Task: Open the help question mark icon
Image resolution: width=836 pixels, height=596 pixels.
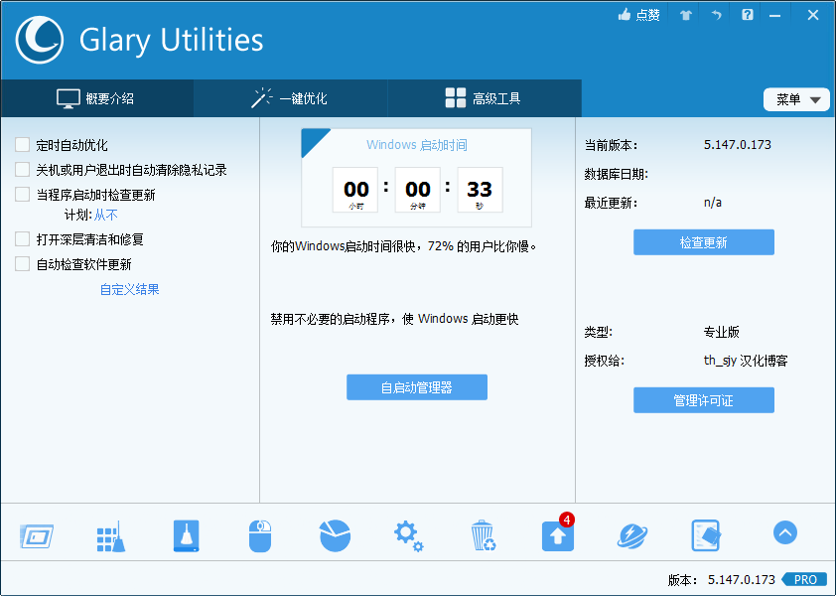Action: coord(748,15)
